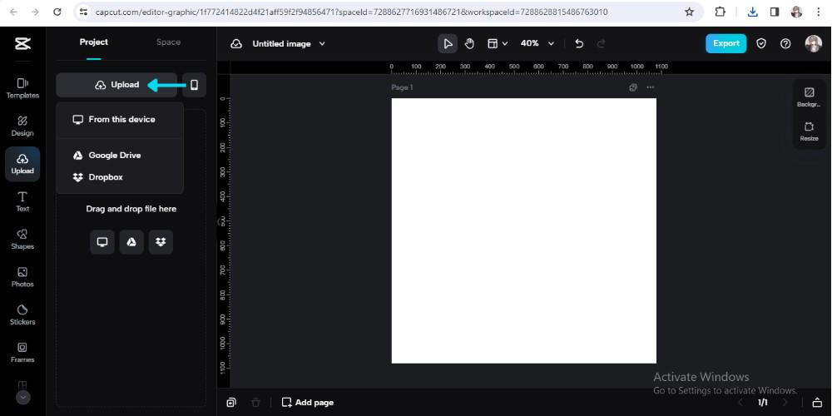The image size is (832, 416).
Task: Choose From this device option
Action: click(120, 119)
